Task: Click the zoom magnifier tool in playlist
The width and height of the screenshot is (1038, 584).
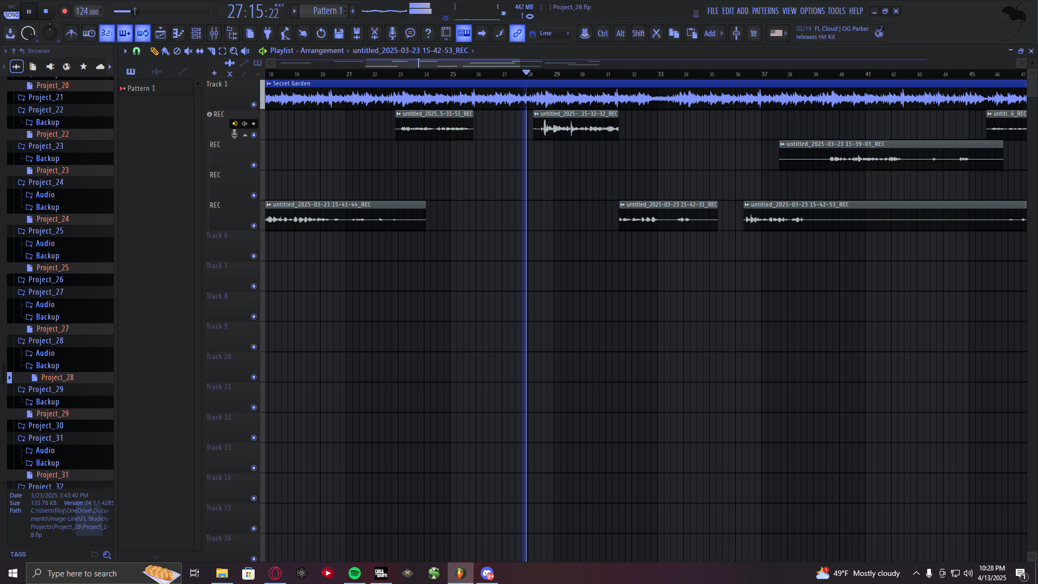Action: (234, 51)
